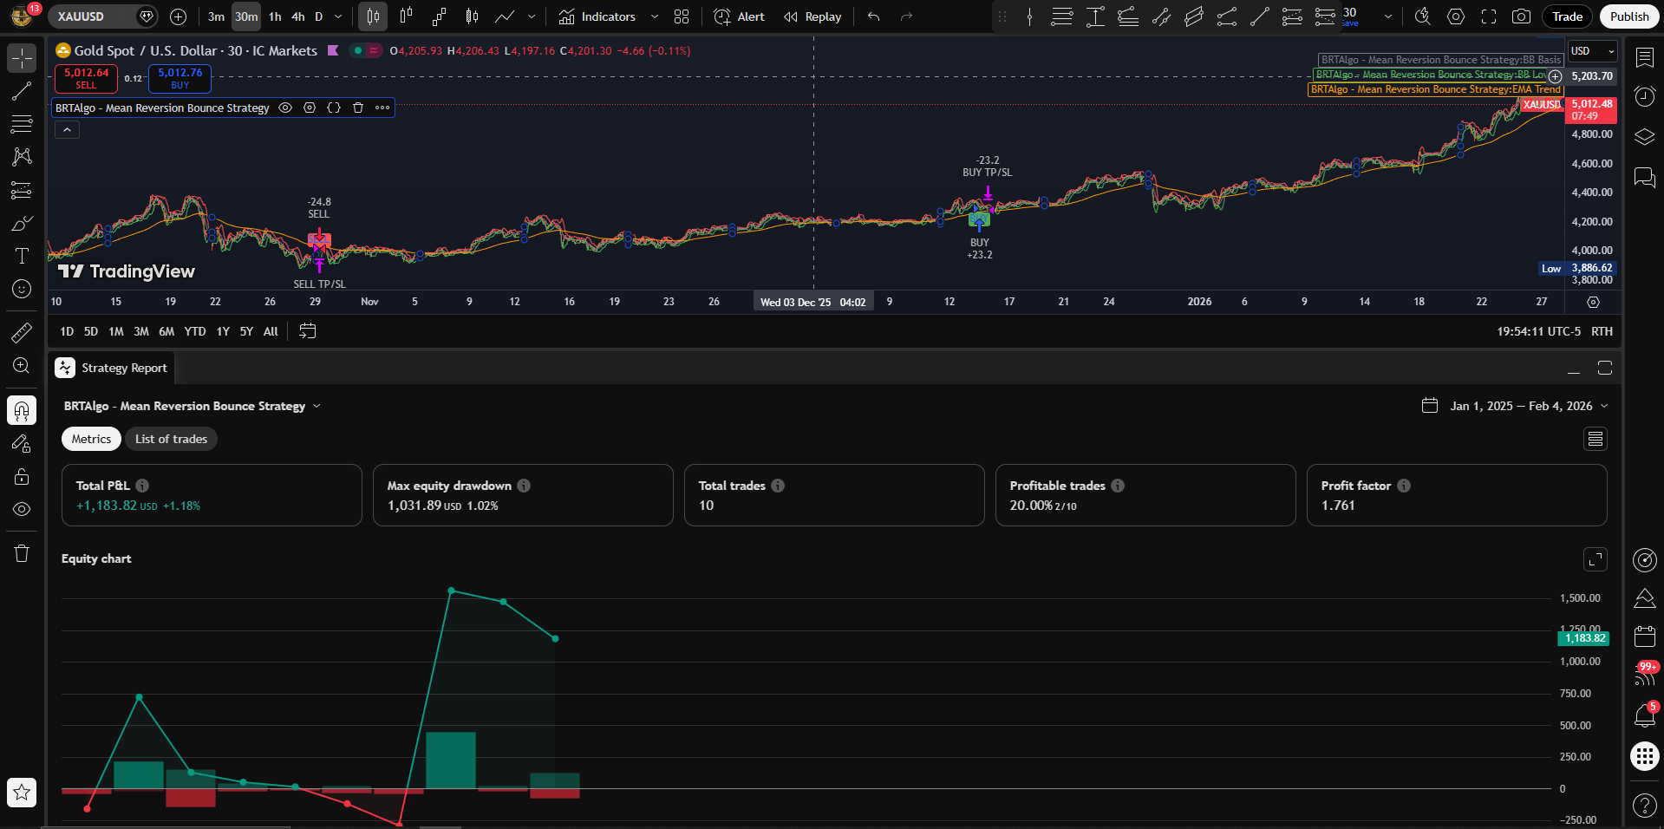Switch to List of trades tab

(x=171, y=439)
